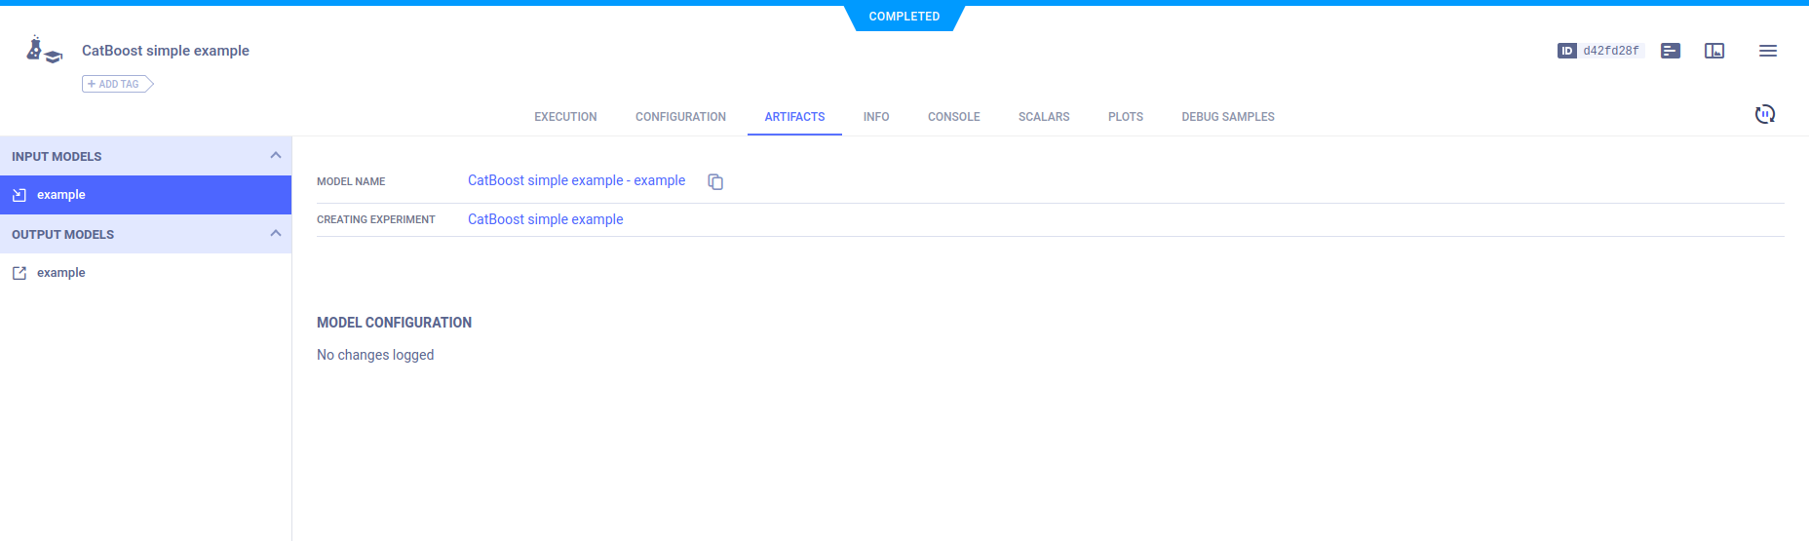Switch to full screen view icon
1809x541 pixels.
tap(1713, 51)
